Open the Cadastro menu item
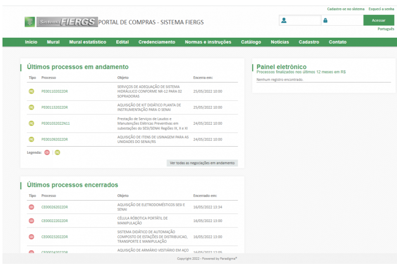This screenshot has height=266, width=397. coord(309,42)
